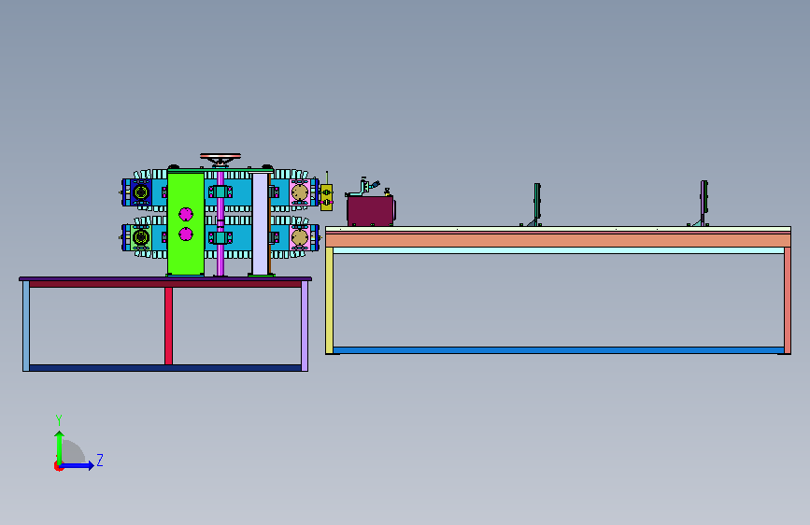Select the red center leg of left table
810x525 pixels.
[168, 326]
